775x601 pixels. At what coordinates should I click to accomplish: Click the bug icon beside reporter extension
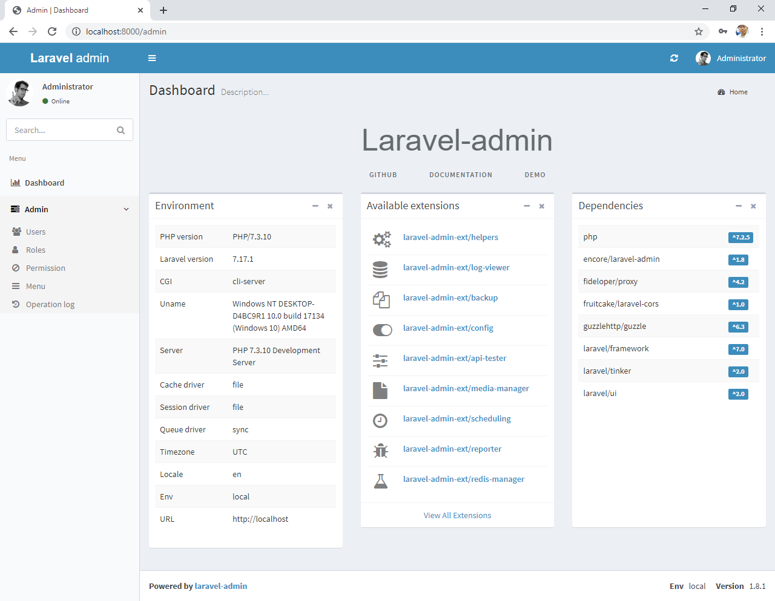click(x=380, y=450)
